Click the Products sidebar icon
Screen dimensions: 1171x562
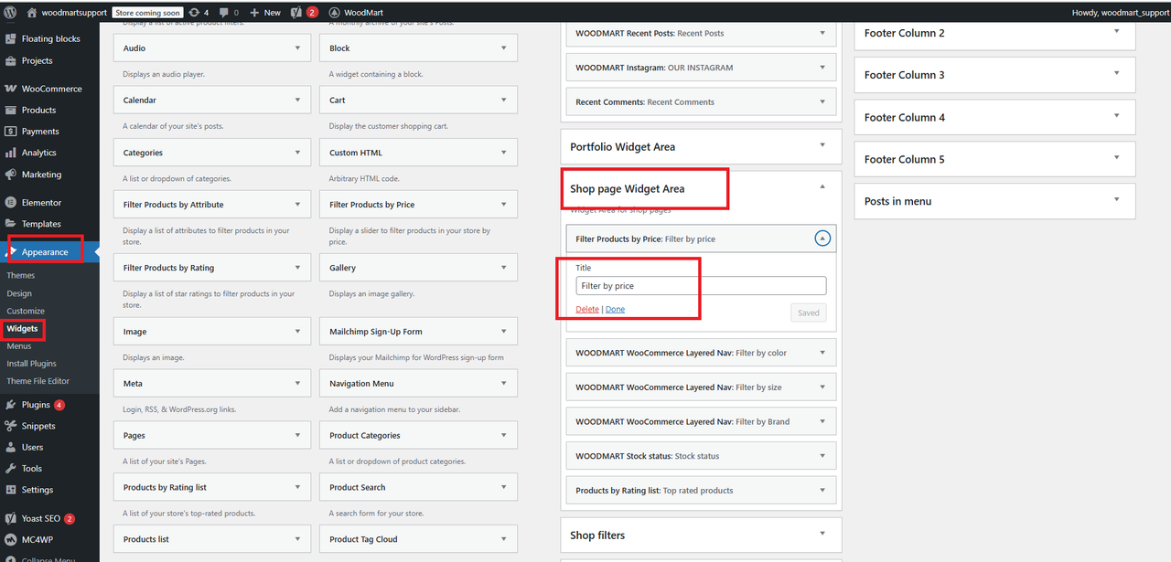click(x=10, y=110)
